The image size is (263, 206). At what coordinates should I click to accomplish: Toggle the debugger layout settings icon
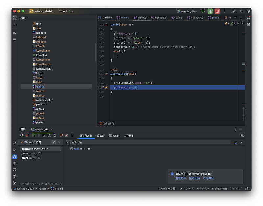tap(243, 135)
